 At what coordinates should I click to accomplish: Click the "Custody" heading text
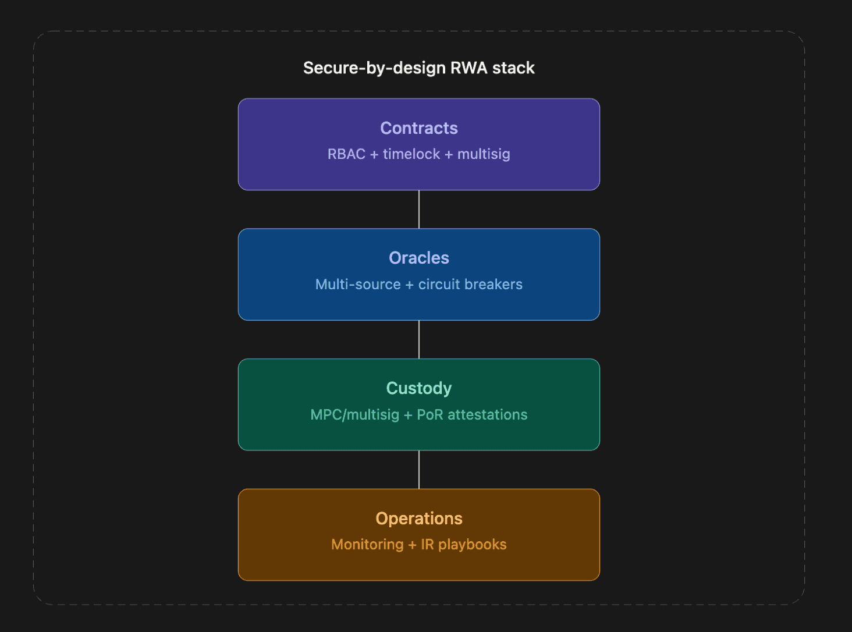[x=419, y=388]
